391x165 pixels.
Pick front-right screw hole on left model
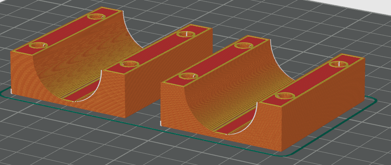pyautogui.click(x=129, y=64)
